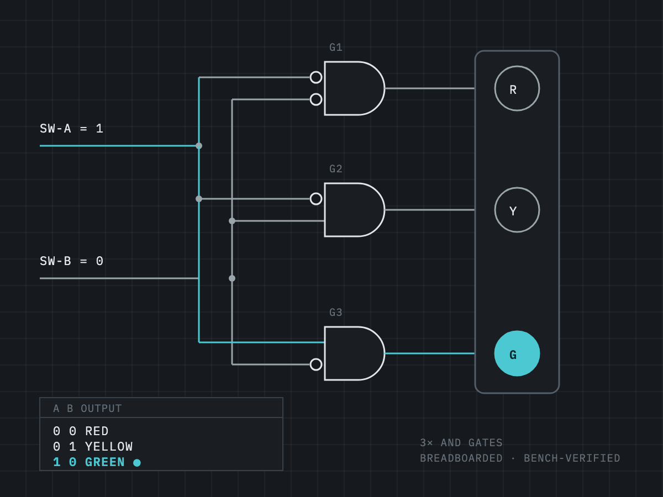Select the G1 AND gate body
Viewport: 663px width, 497px height.
pos(354,88)
